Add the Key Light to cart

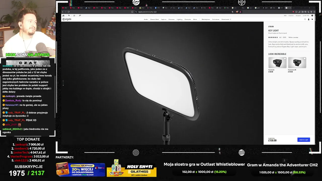(304, 140)
